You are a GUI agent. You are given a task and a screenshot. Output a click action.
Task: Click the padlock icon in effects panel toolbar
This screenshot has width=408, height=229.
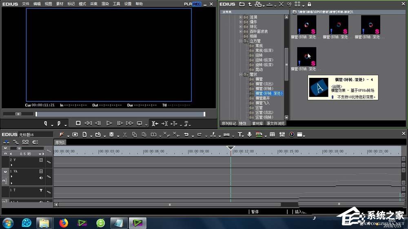[x=309, y=4]
